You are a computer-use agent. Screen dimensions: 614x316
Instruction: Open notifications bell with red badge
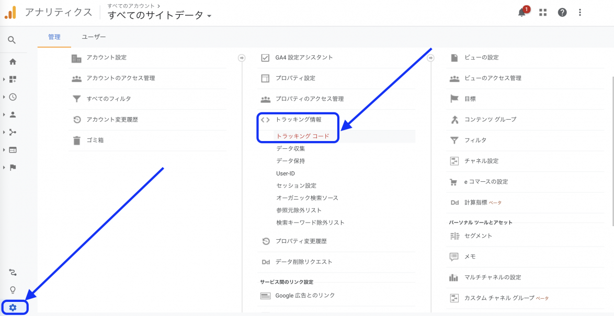coord(522,13)
